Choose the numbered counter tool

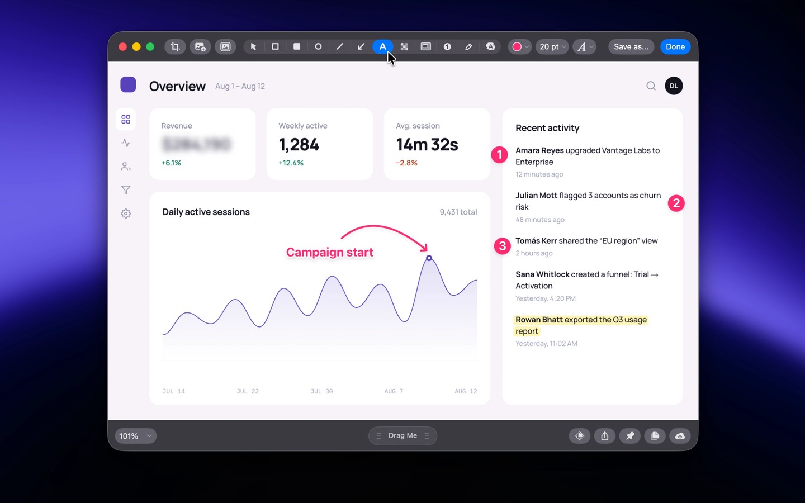447,47
